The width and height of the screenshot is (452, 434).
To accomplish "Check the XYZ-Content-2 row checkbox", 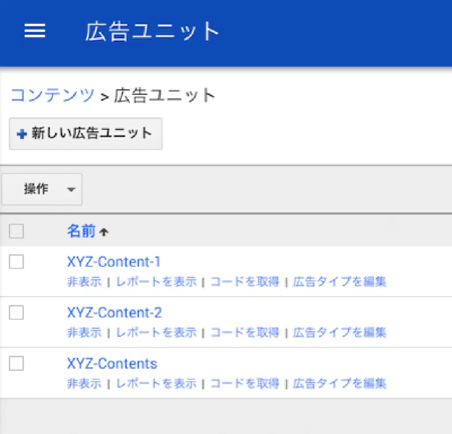I will 16,313.
